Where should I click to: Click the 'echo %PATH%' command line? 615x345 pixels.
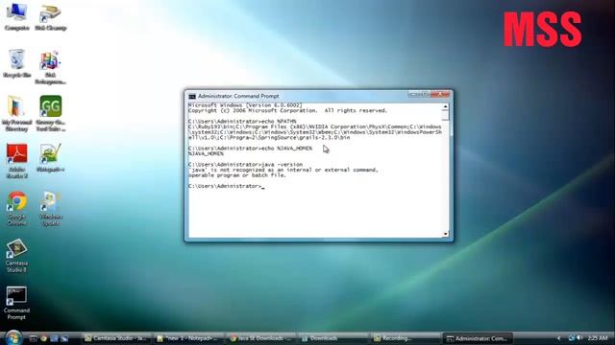[x=242, y=122]
